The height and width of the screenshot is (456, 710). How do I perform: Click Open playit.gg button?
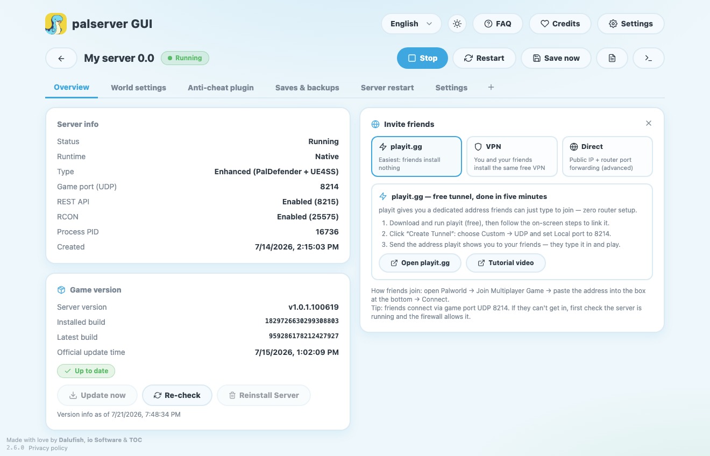(420, 263)
